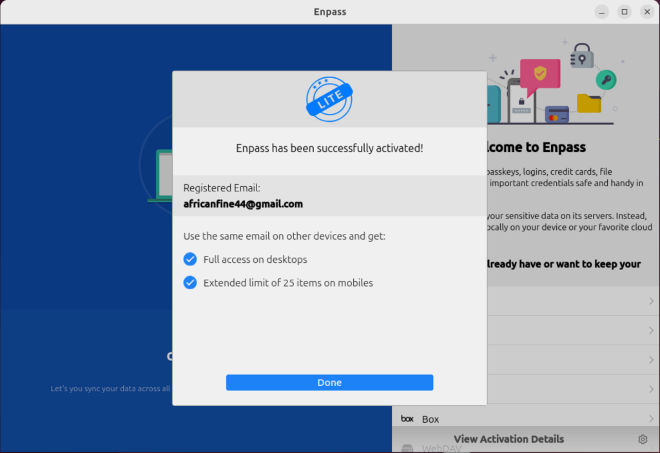Image resolution: width=660 pixels, height=453 pixels.
Task: Open View Activation Details
Action: coord(509,439)
